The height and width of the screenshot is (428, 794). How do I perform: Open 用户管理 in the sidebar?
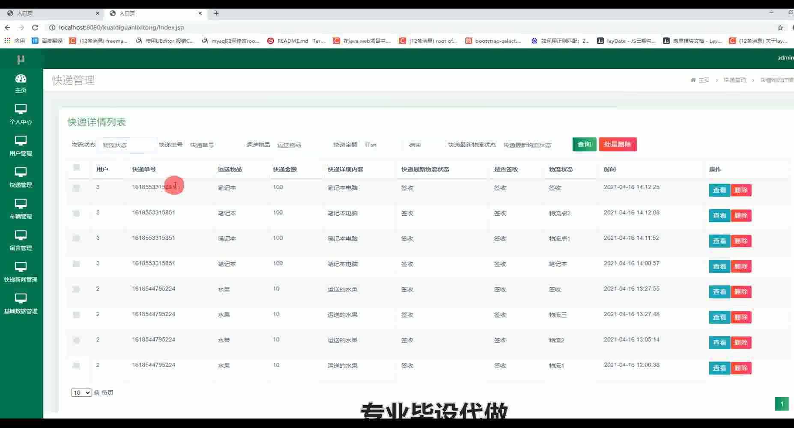pos(21,146)
